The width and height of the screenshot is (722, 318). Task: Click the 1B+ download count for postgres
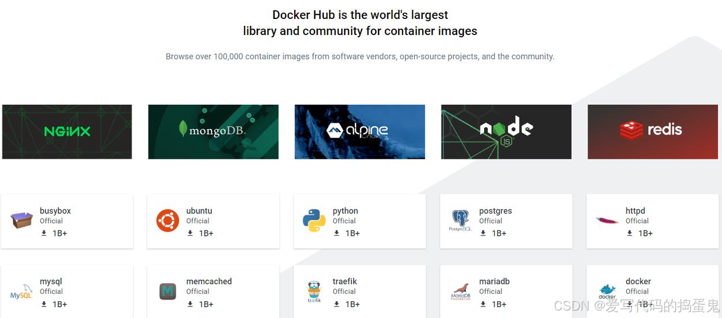pyautogui.click(x=499, y=233)
